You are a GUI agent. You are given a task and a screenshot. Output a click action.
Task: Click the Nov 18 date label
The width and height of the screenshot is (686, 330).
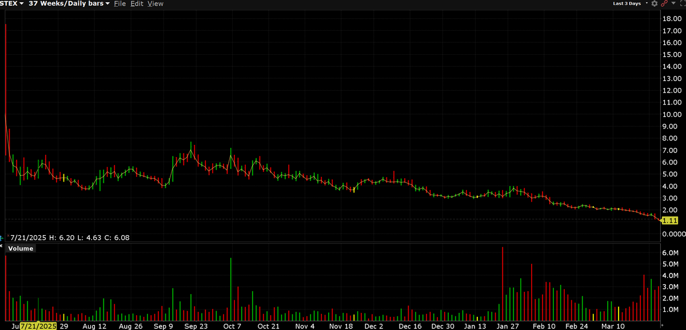click(x=341, y=327)
